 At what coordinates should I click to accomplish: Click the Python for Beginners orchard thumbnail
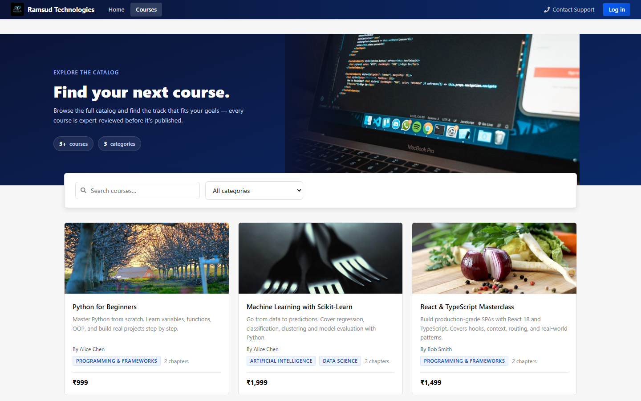pos(146,258)
